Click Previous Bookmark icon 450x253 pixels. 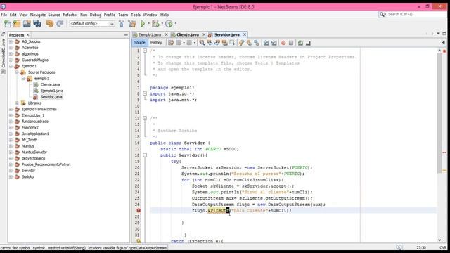coord(242,43)
